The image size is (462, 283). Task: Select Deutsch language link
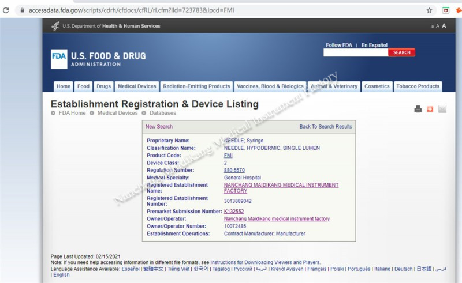coord(403,269)
